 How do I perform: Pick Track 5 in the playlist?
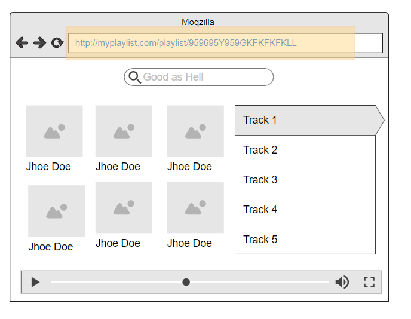tap(305, 240)
